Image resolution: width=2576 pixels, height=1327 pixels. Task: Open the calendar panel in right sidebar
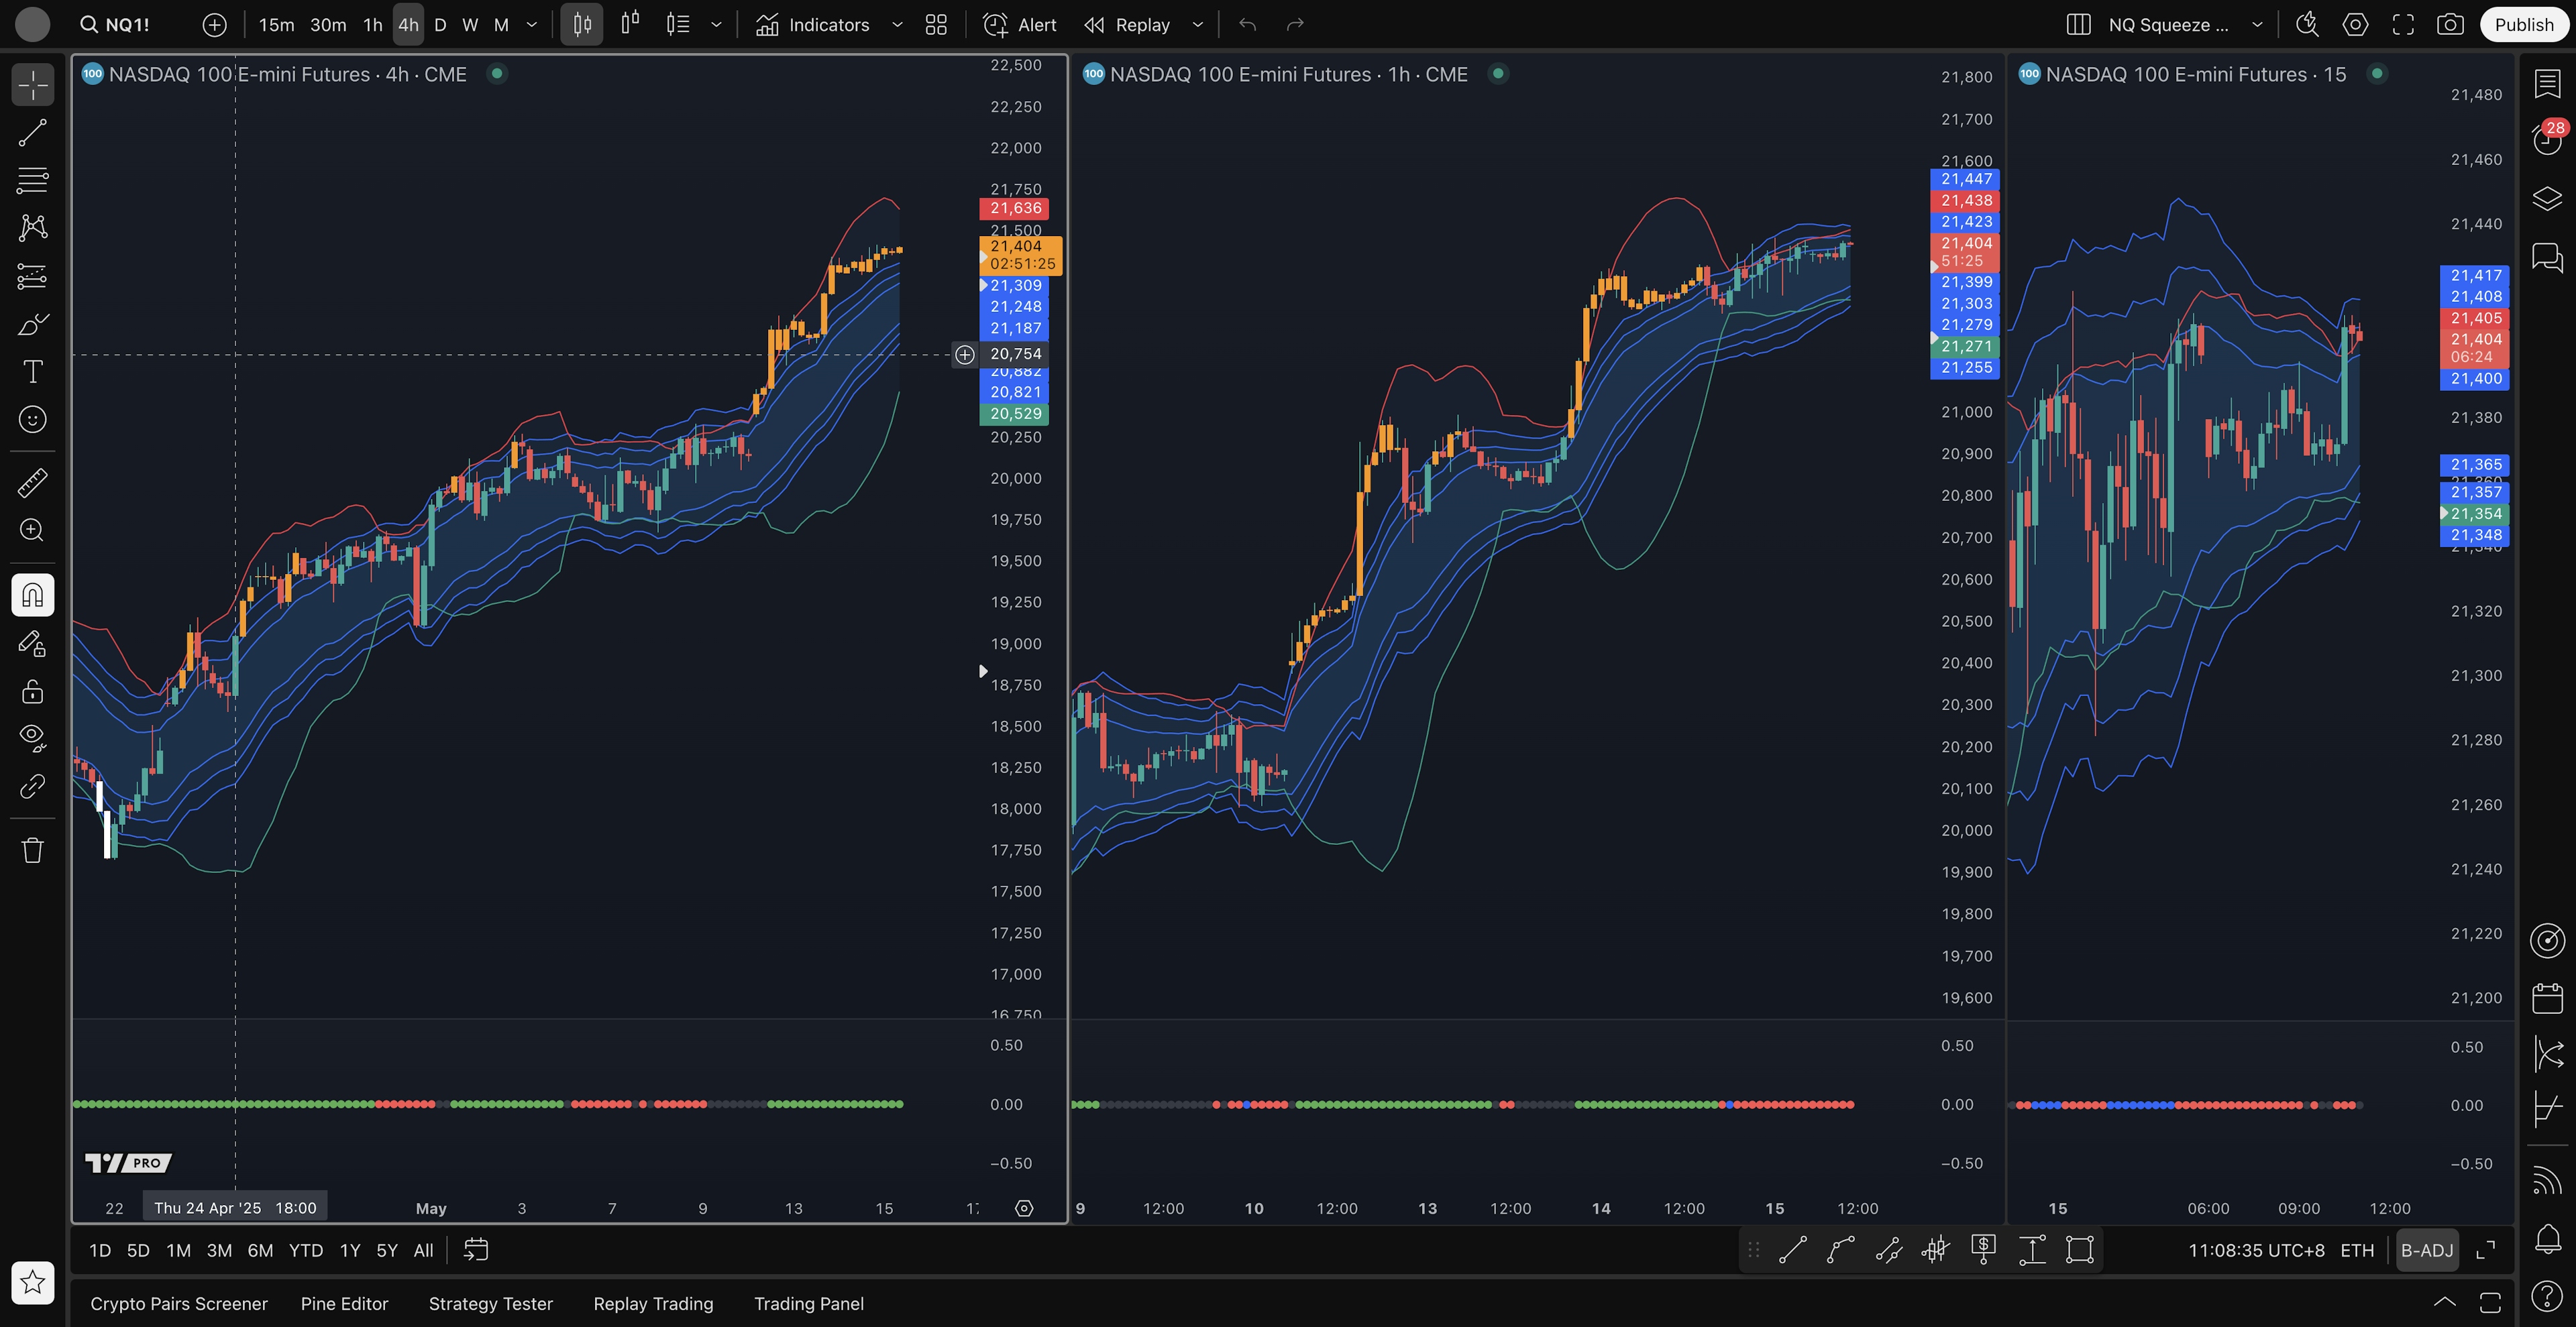2547,997
